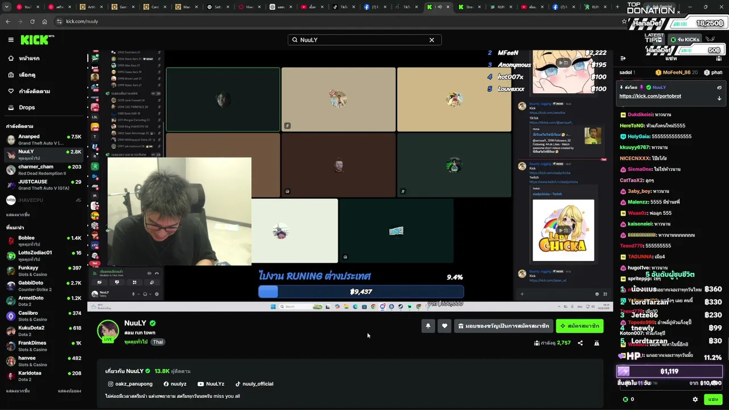The image size is (729, 410).
Task: Open JUSTCAUSE's channel in the sidebar
Action: pyautogui.click(x=44, y=185)
